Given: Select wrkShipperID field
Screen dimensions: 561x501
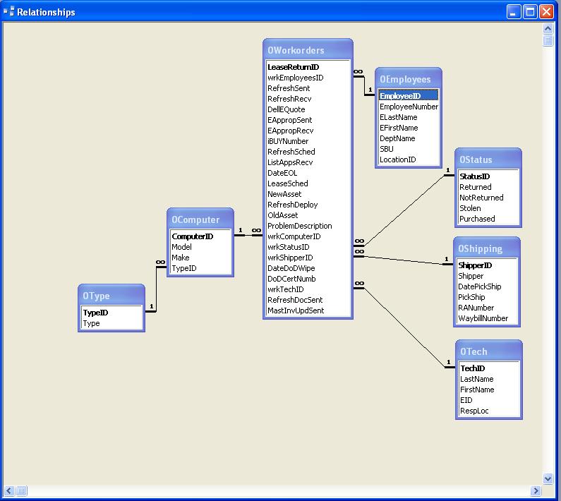Looking at the screenshot, I should coord(308,258).
